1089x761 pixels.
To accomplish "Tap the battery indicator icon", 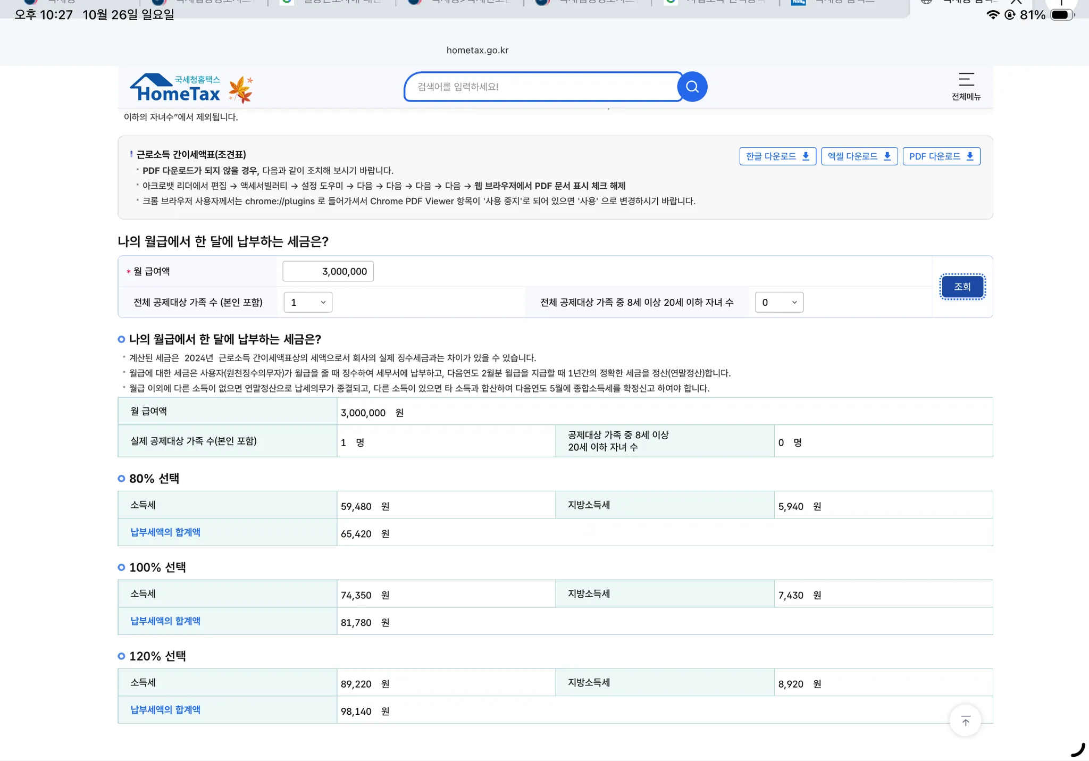I will (1061, 15).
